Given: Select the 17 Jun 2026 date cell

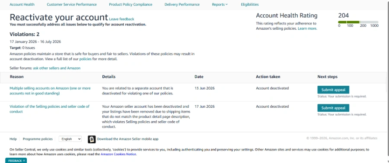Looking at the screenshot, I should [204, 107].
